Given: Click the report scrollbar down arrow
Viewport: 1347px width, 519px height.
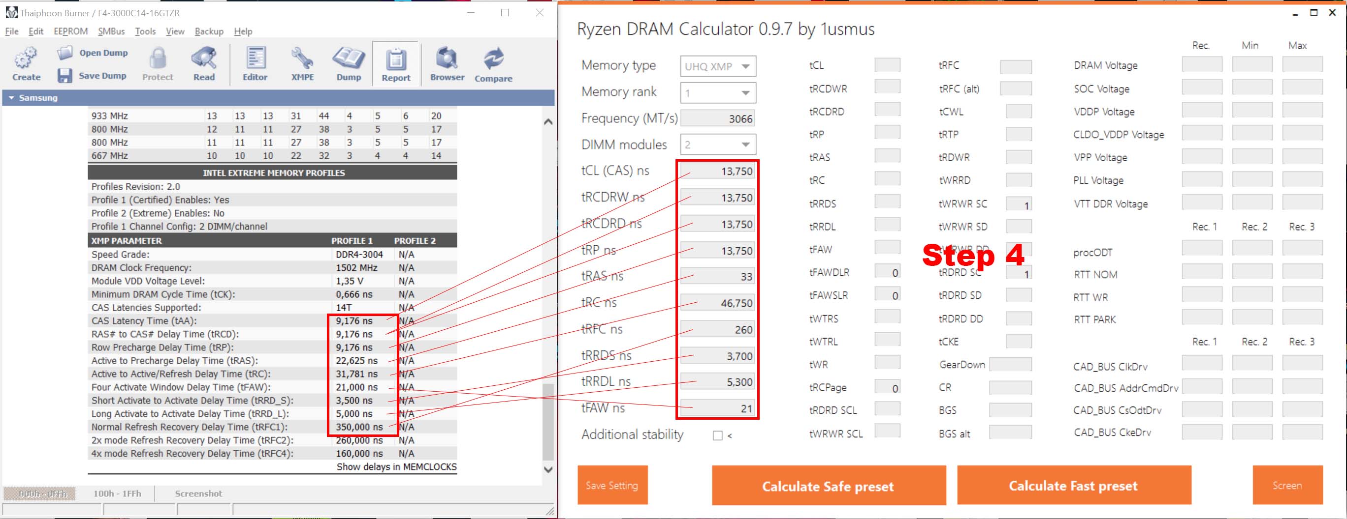Looking at the screenshot, I should 548,469.
